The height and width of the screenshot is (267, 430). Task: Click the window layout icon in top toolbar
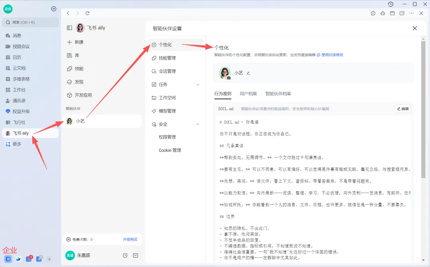pyautogui.click(x=393, y=13)
